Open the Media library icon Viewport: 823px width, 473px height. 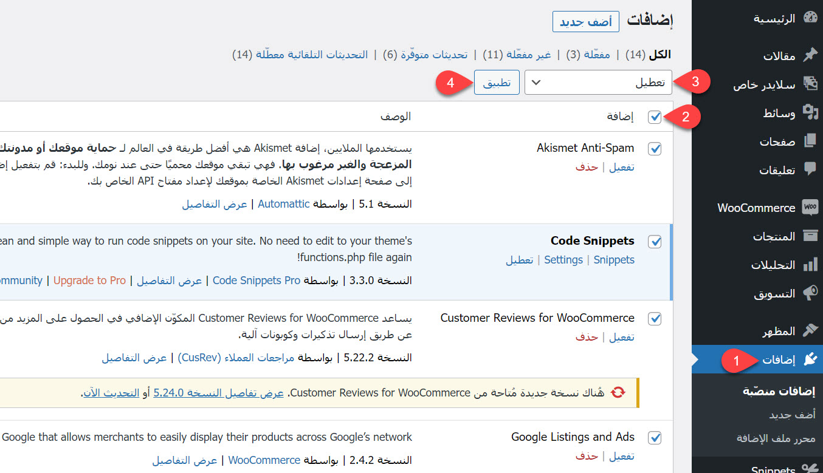[810, 112]
